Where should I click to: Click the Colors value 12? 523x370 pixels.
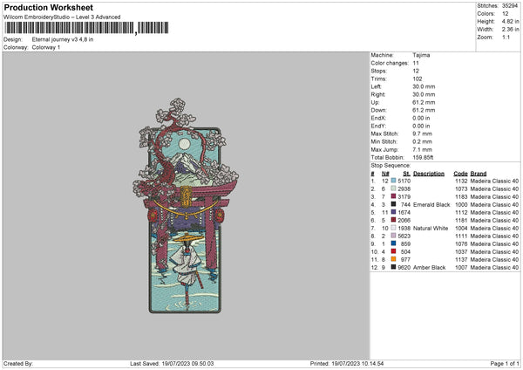pos(506,14)
